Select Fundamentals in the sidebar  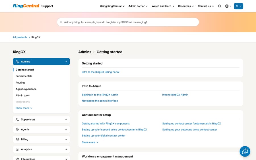pos(24,76)
